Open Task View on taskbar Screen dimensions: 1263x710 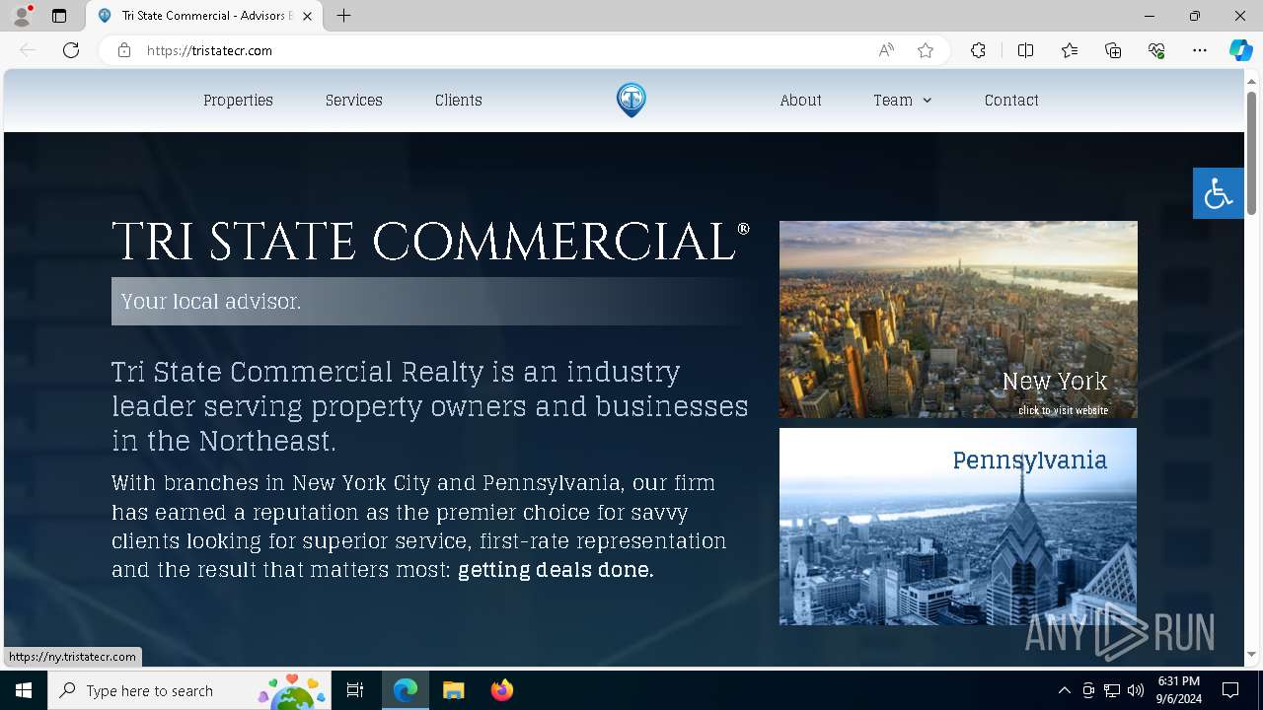[355, 690]
